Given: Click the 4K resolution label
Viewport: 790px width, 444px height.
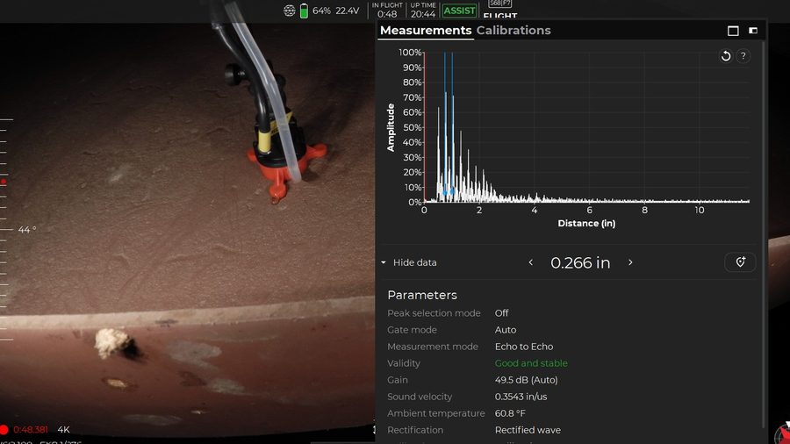Looking at the screenshot, I should [x=63, y=430].
